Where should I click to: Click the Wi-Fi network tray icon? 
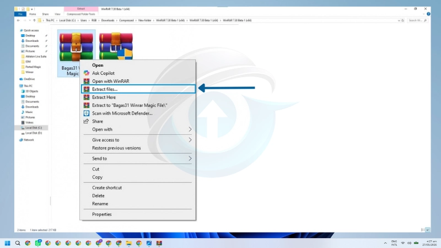point(403,243)
